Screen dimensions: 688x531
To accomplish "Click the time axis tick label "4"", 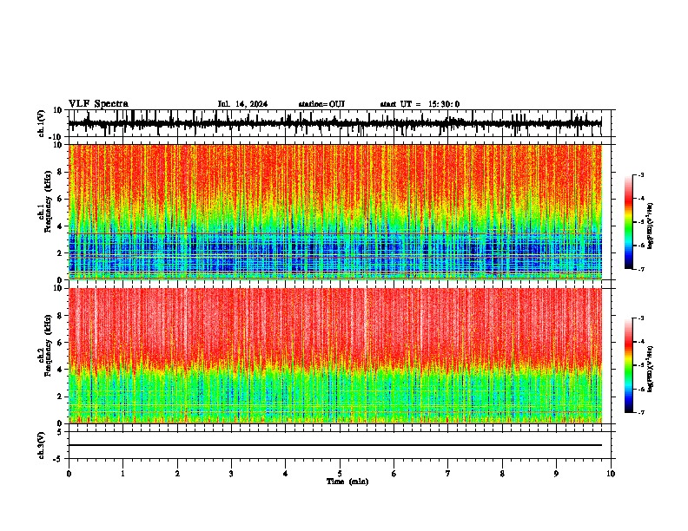I will click(286, 474).
